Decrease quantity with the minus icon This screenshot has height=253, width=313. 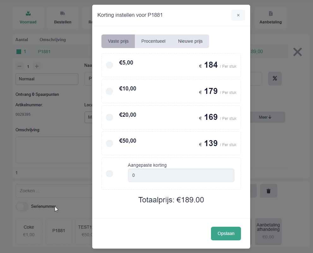tap(19, 66)
